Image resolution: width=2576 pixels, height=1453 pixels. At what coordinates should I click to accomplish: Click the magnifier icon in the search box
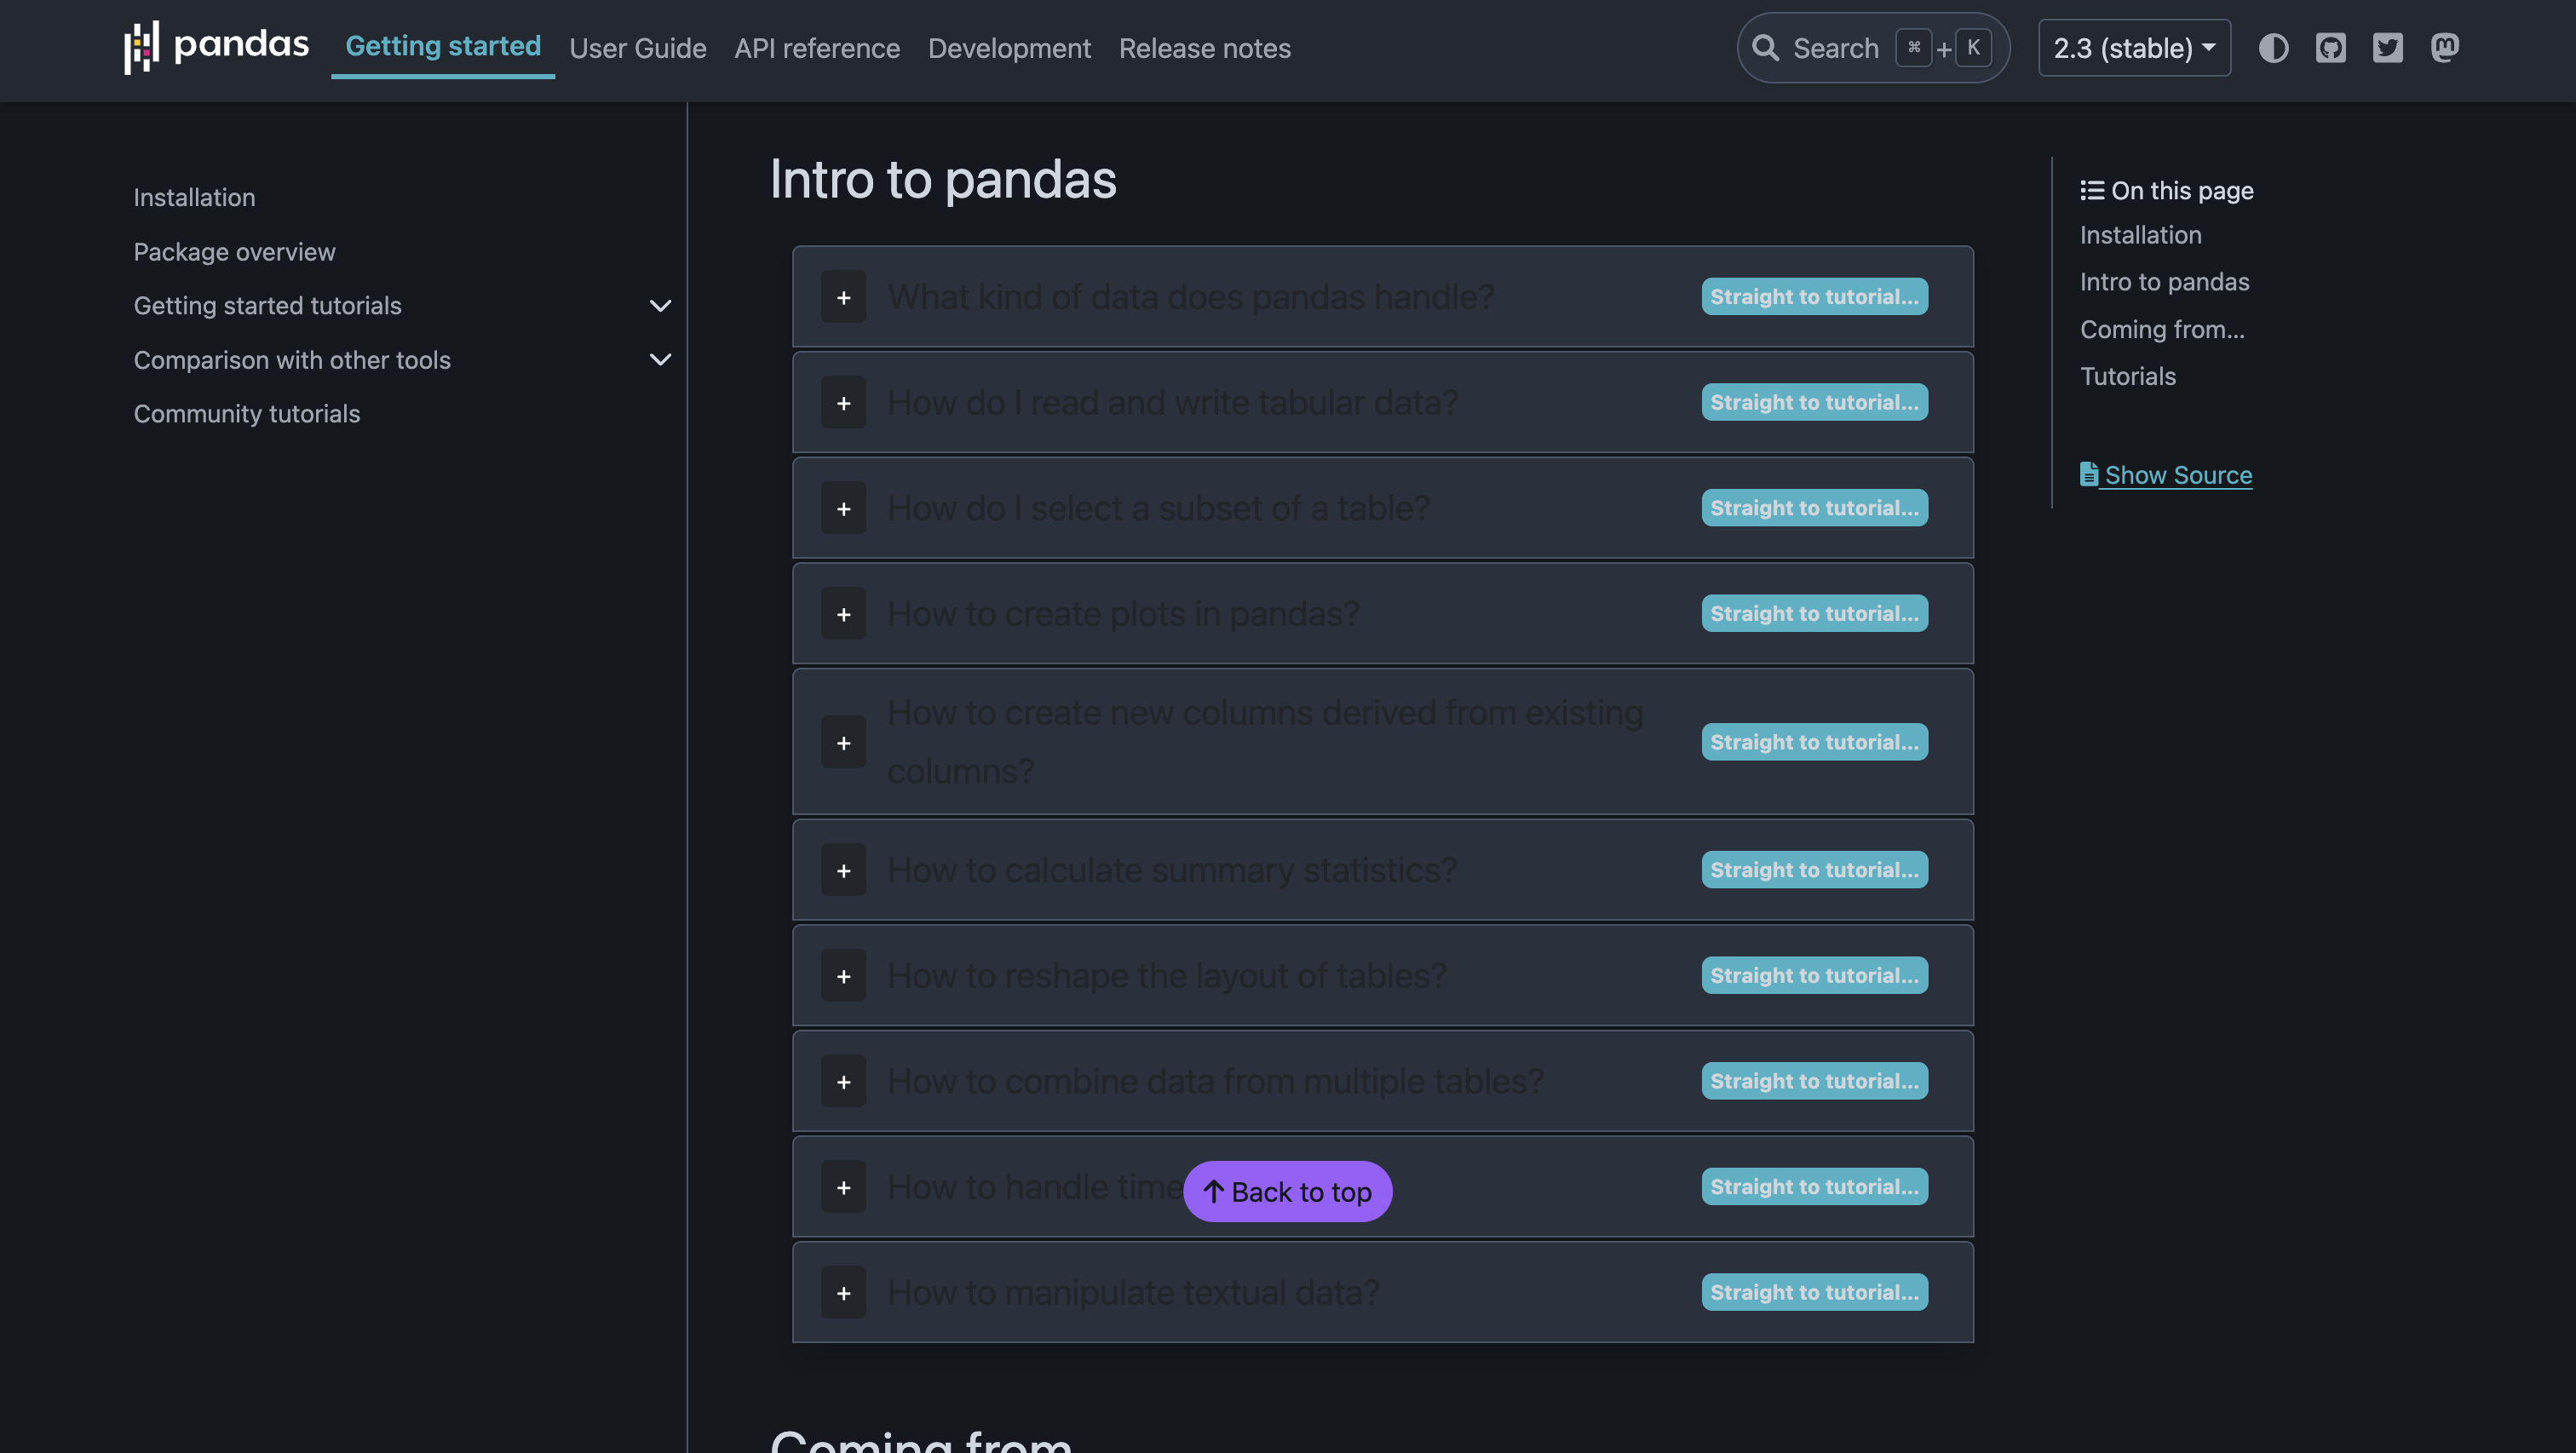(1765, 48)
